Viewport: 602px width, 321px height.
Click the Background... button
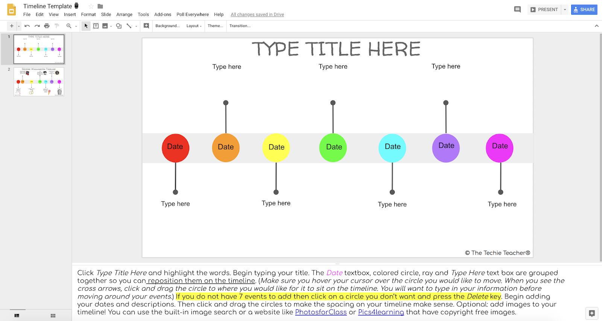[x=167, y=26]
